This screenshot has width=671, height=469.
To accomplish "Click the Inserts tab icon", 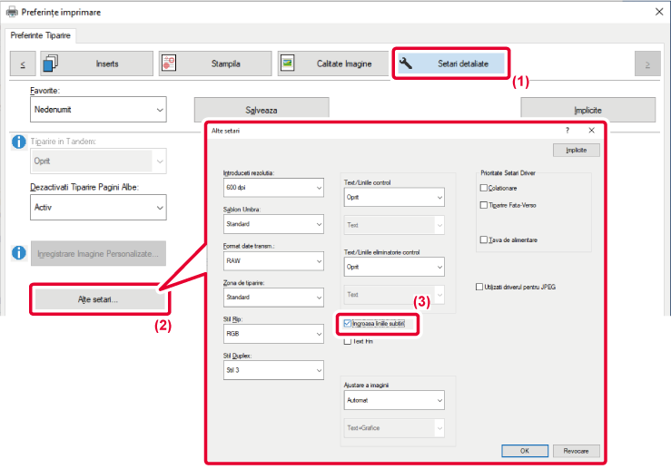I will click(x=50, y=64).
